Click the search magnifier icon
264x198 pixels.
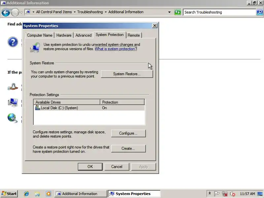[260, 12]
